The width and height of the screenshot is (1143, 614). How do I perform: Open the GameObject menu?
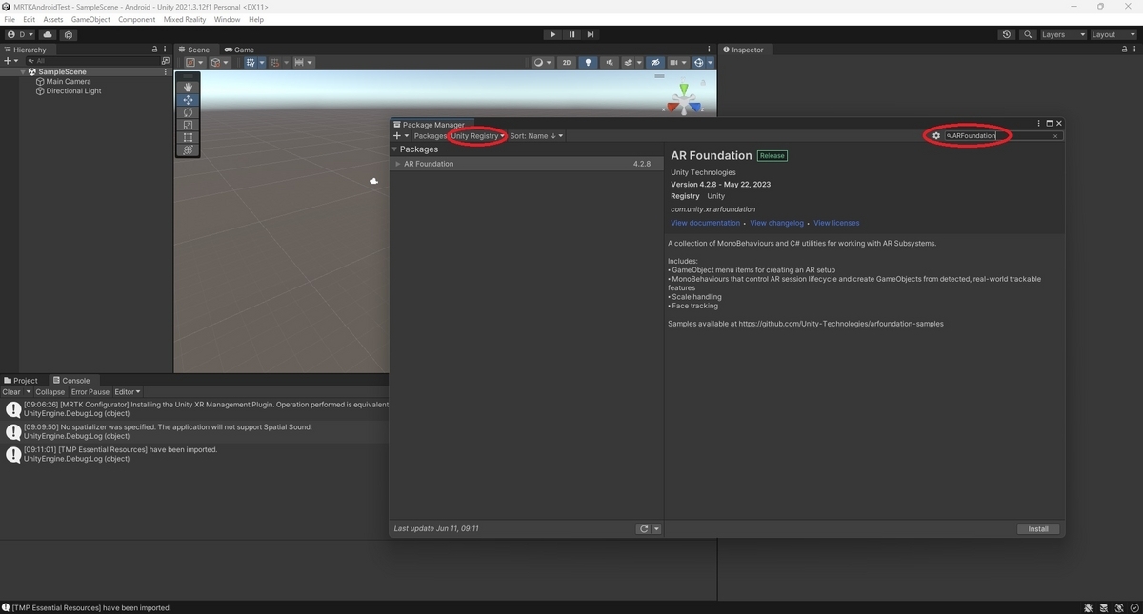click(90, 19)
